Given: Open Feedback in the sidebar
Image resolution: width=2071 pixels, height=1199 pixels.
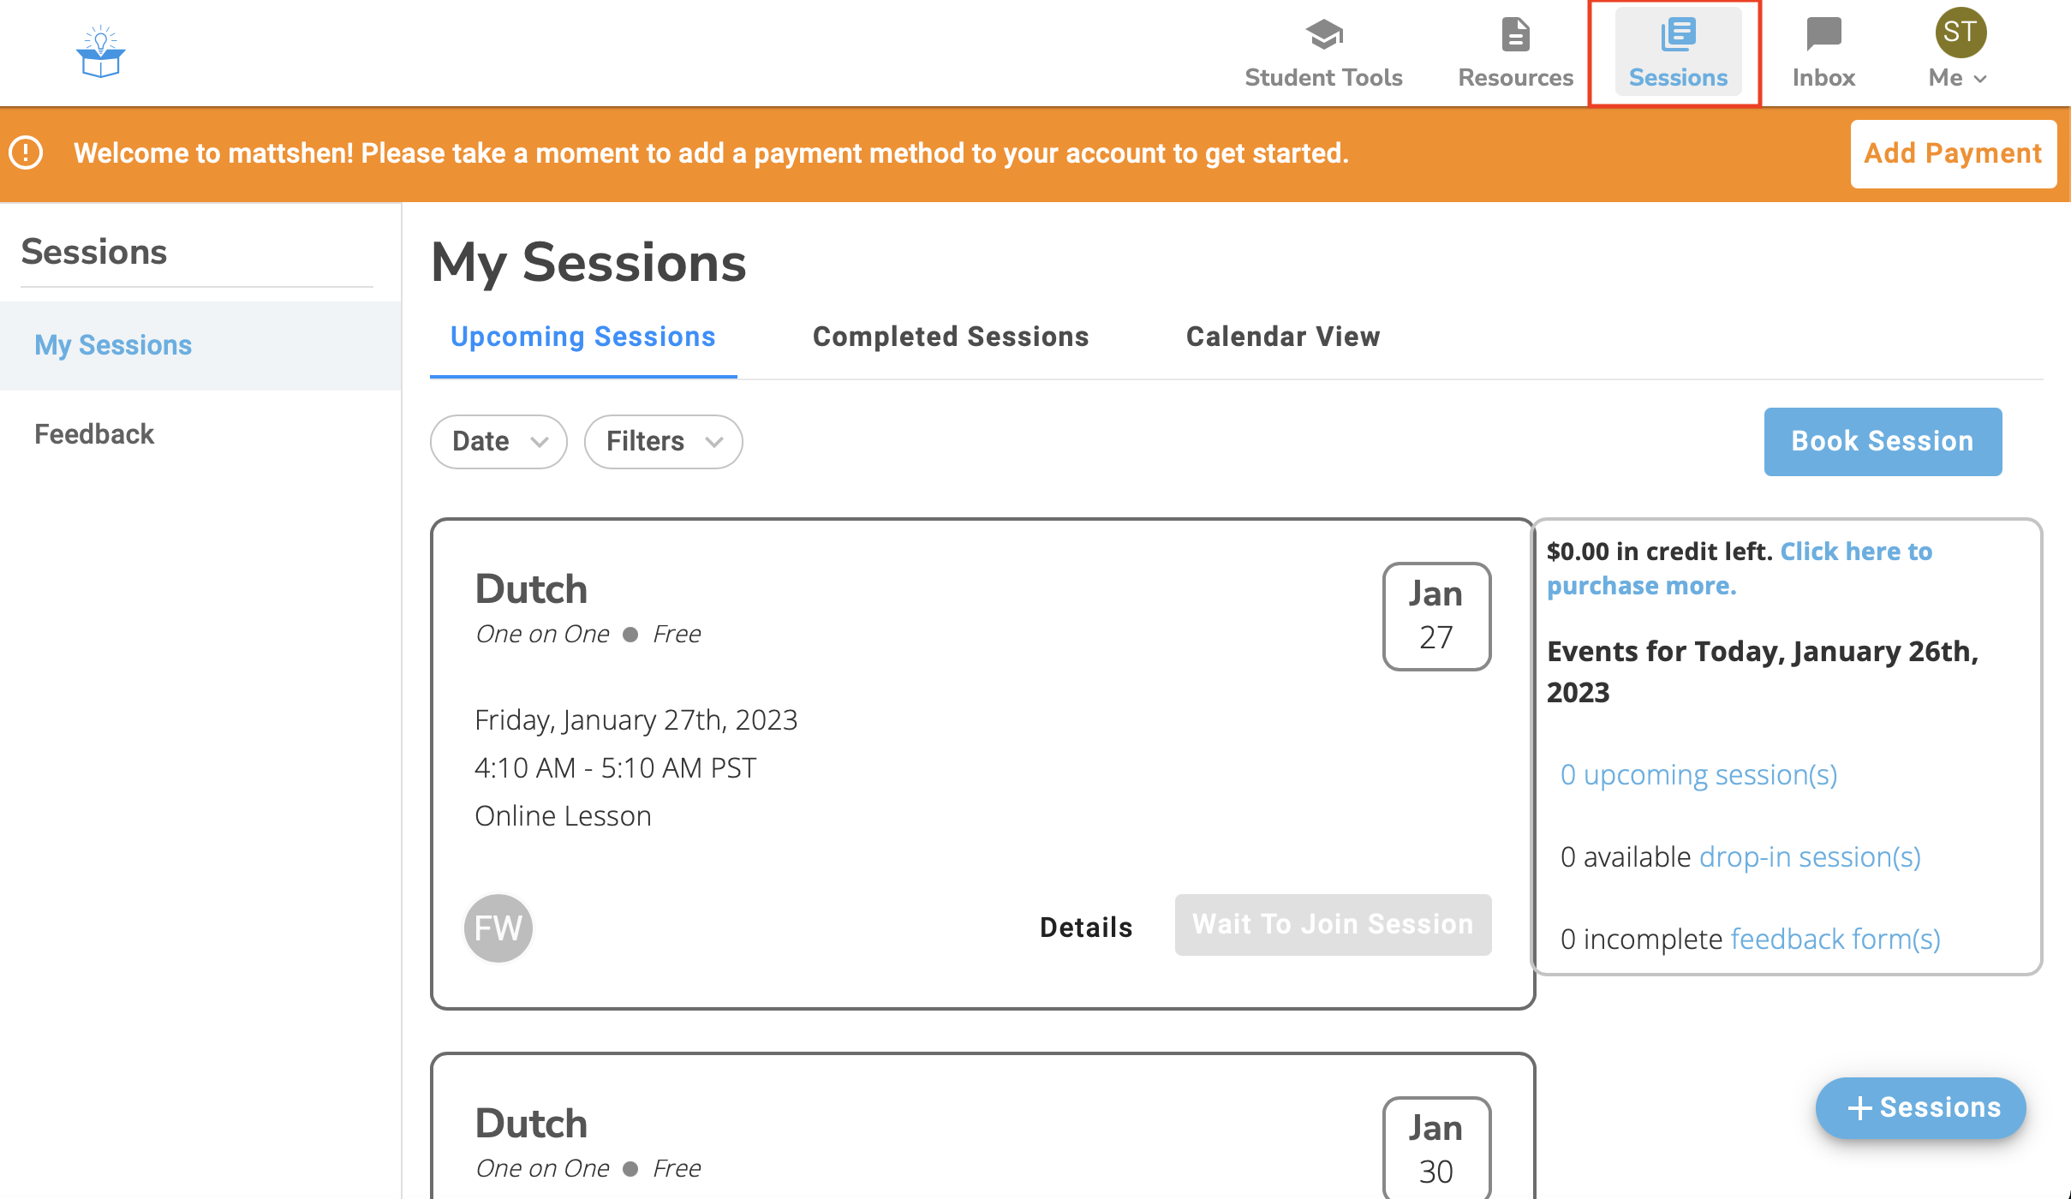Looking at the screenshot, I should [x=94, y=434].
